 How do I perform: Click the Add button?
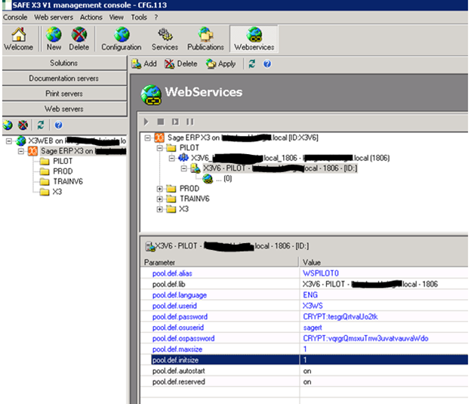pos(144,64)
